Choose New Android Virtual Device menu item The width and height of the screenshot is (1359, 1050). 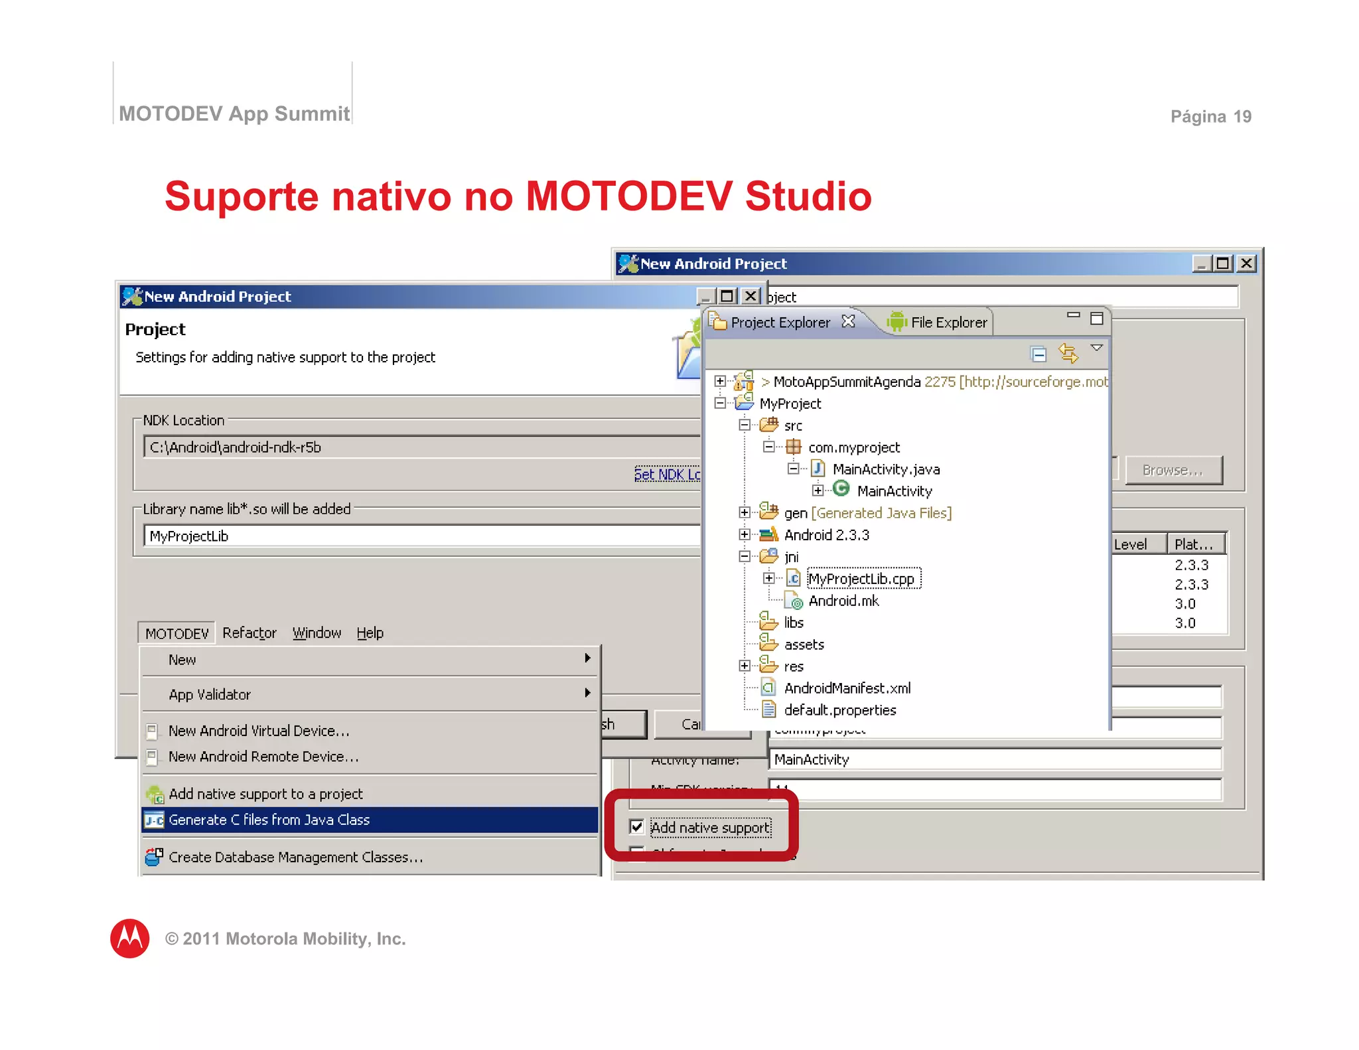click(370, 731)
